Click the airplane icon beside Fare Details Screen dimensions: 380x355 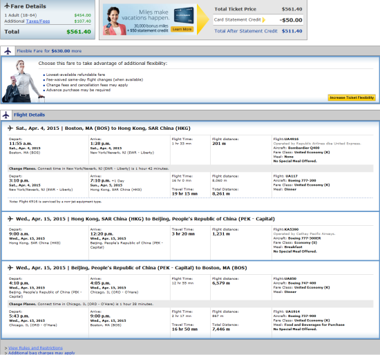coord(8,6)
